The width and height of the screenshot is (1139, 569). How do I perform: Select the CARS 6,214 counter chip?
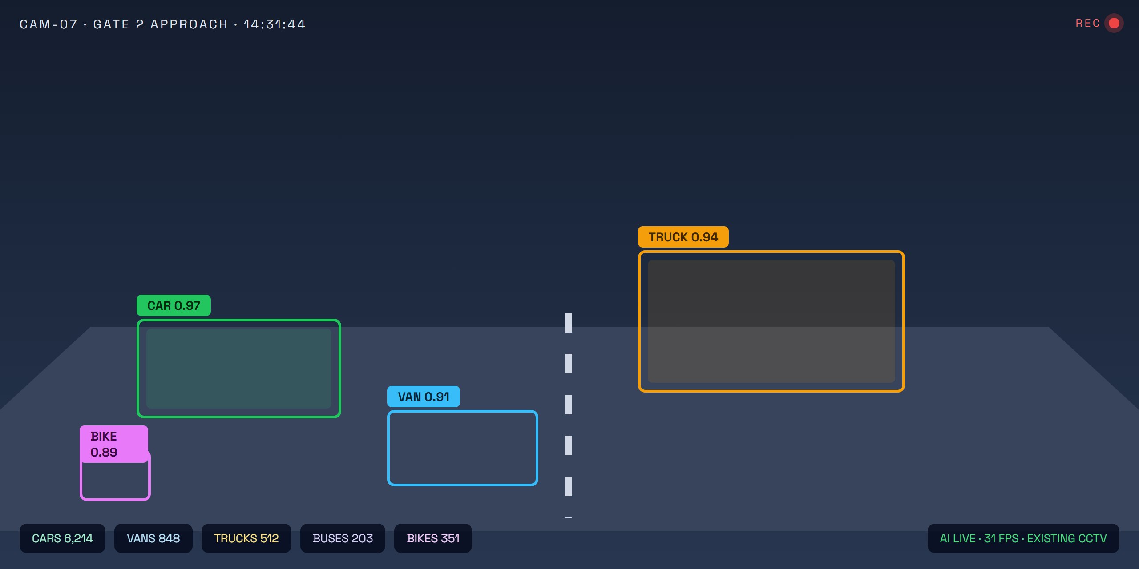click(x=62, y=538)
